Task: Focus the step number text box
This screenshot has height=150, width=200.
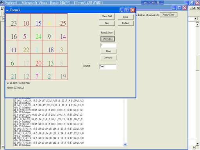Action: tap(108, 45)
